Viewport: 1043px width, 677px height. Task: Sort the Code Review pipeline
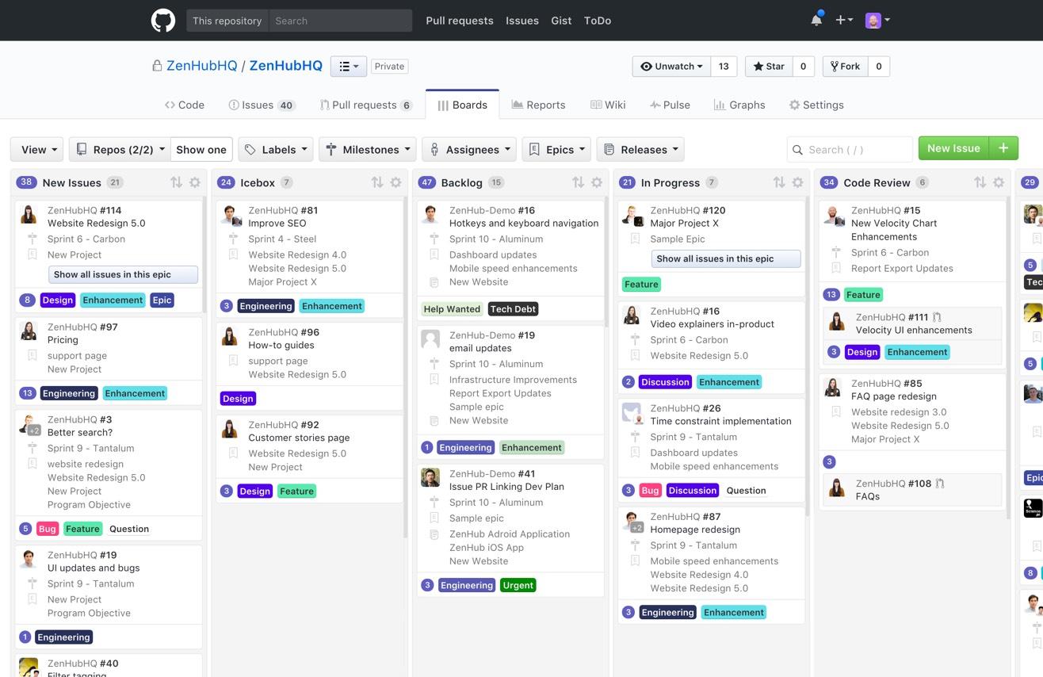pyautogui.click(x=980, y=182)
